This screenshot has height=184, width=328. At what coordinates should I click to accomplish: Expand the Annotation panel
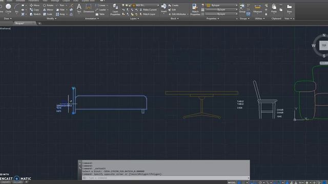(x=92, y=18)
